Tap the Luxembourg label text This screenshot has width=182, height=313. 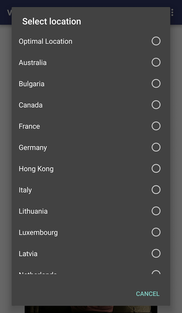pyautogui.click(x=38, y=233)
